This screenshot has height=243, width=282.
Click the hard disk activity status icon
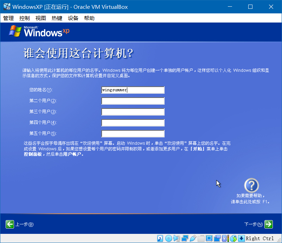160,238
